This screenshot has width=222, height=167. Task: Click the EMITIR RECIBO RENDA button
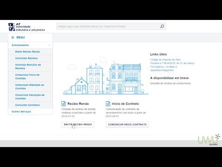tap(78, 124)
